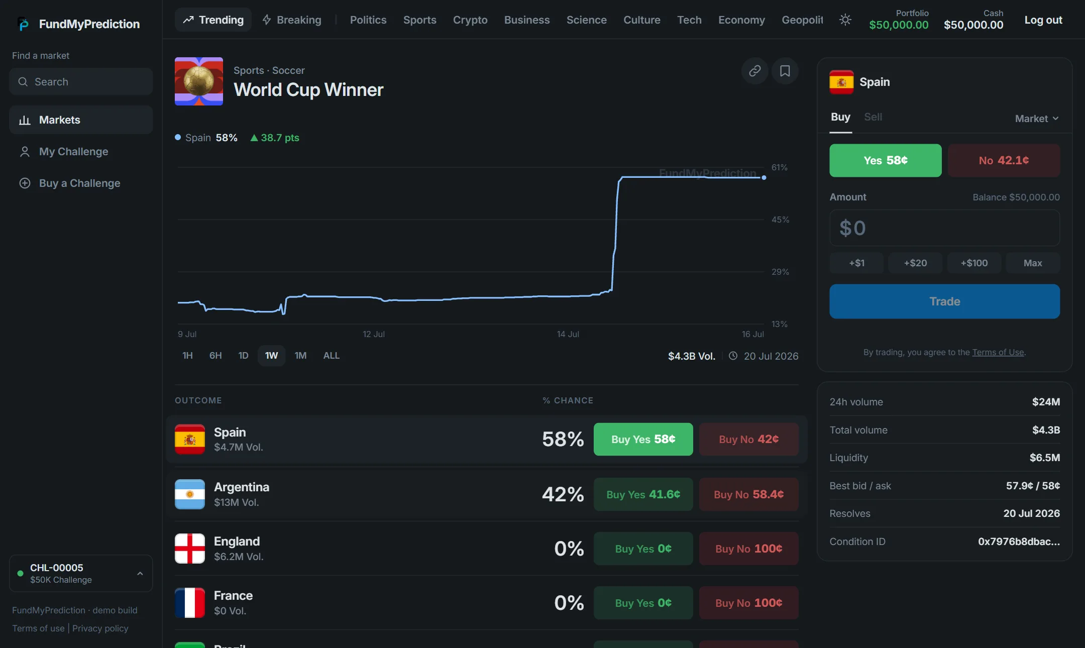The image size is (1085, 648).
Task: Open the Trending category
Action: [213, 20]
